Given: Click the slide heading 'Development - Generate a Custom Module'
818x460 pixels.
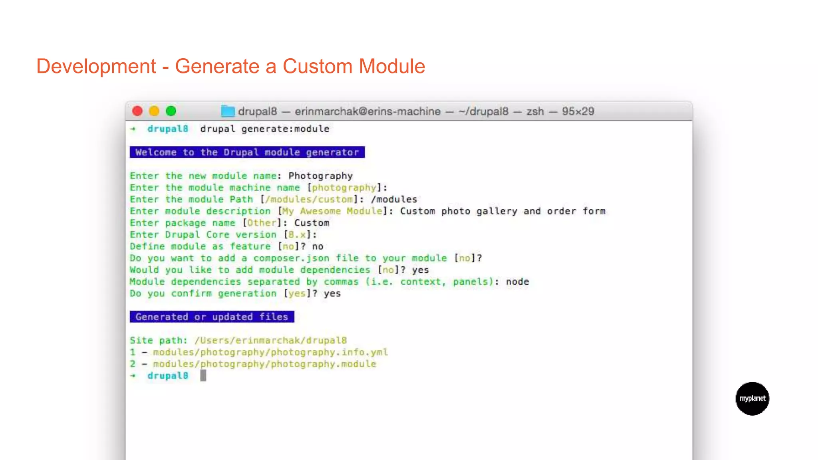Looking at the screenshot, I should (x=230, y=66).
